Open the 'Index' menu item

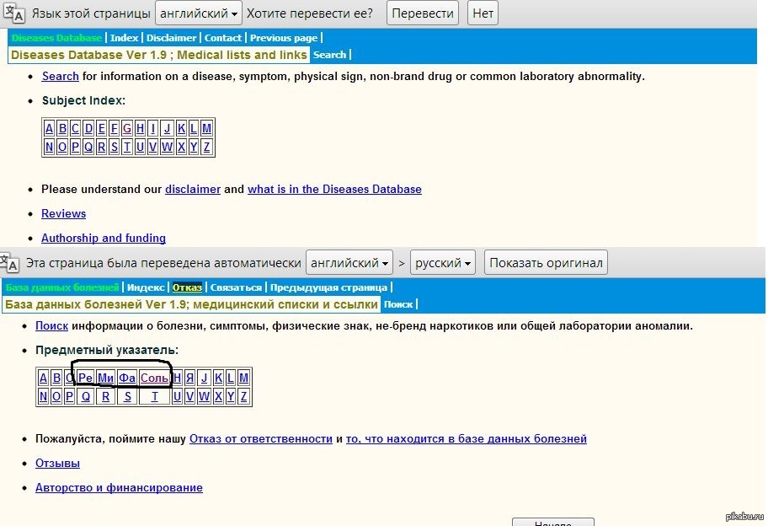[125, 38]
